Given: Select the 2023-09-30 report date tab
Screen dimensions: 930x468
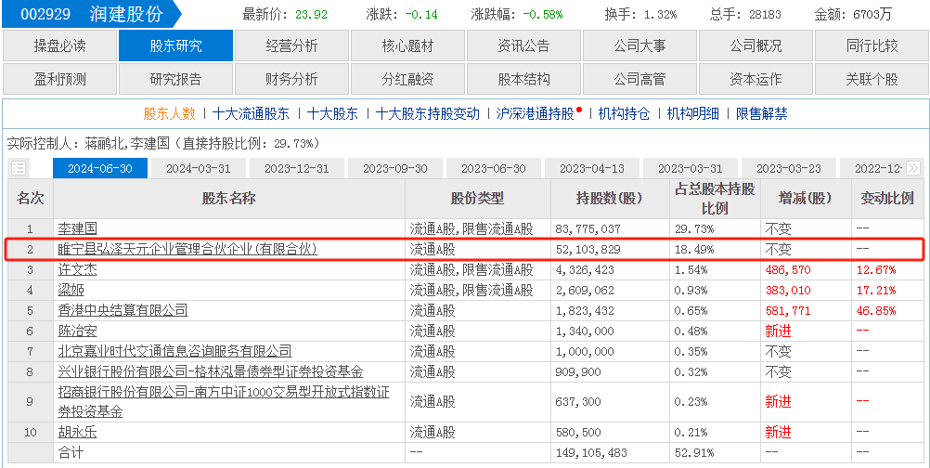Looking at the screenshot, I should click(x=394, y=169).
